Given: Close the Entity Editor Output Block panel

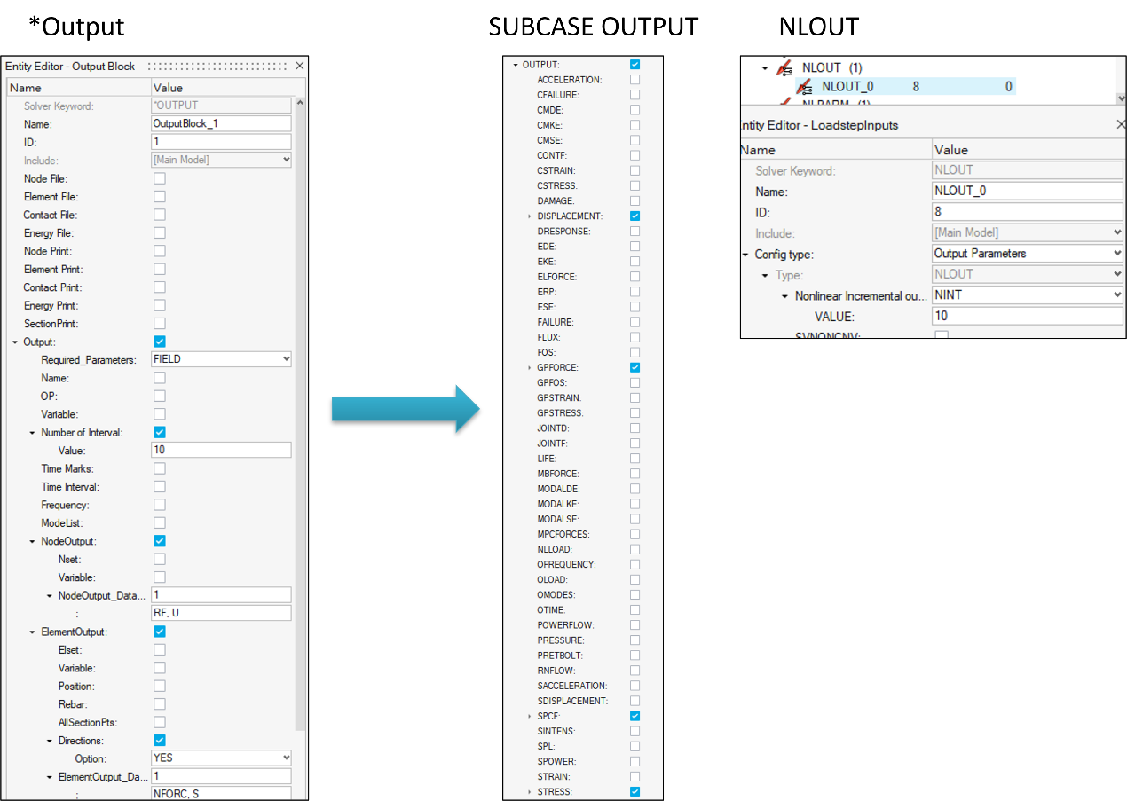Looking at the screenshot, I should pos(299,66).
